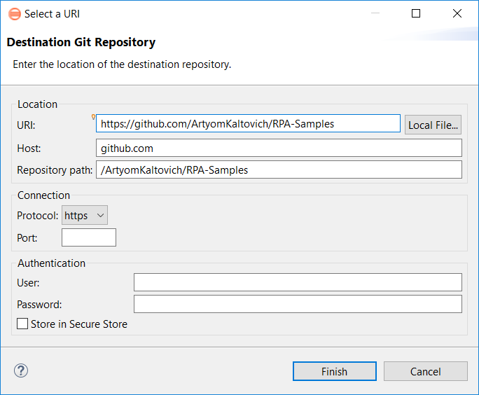Click the User field under Authentication
The width and height of the screenshot is (479, 395).
pos(298,282)
